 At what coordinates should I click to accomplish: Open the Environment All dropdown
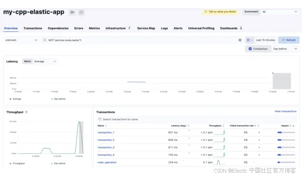click(280, 12)
